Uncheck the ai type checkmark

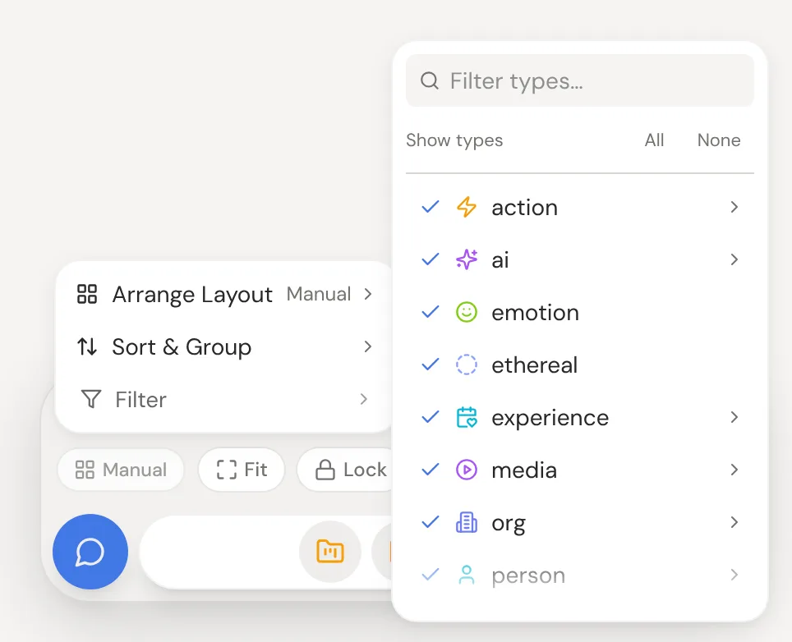[431, 259]
